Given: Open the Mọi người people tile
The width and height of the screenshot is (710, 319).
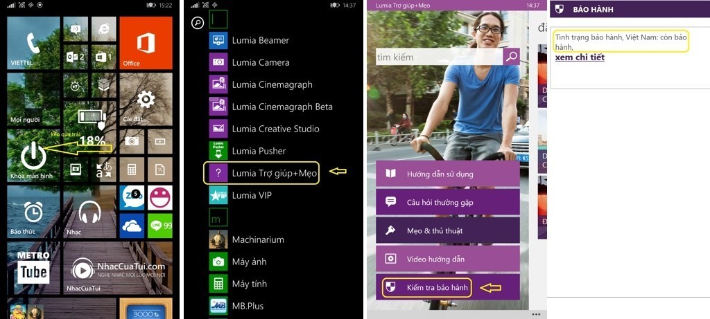Looking at the screenshot, I should click(33, 100).
